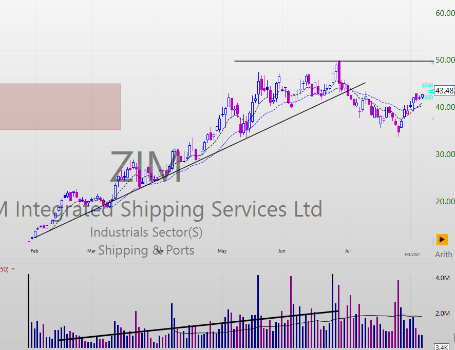Click the 60.00 price axis label

point(445,13)
